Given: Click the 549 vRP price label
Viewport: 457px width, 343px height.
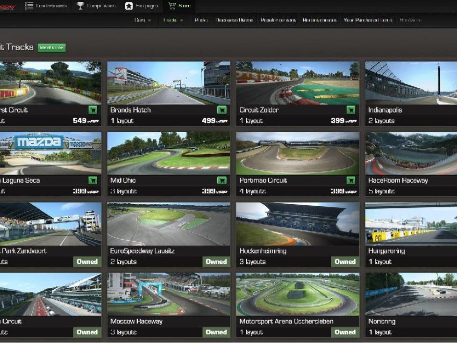Looking at the screenshot, I should click(x=86, y=121).
